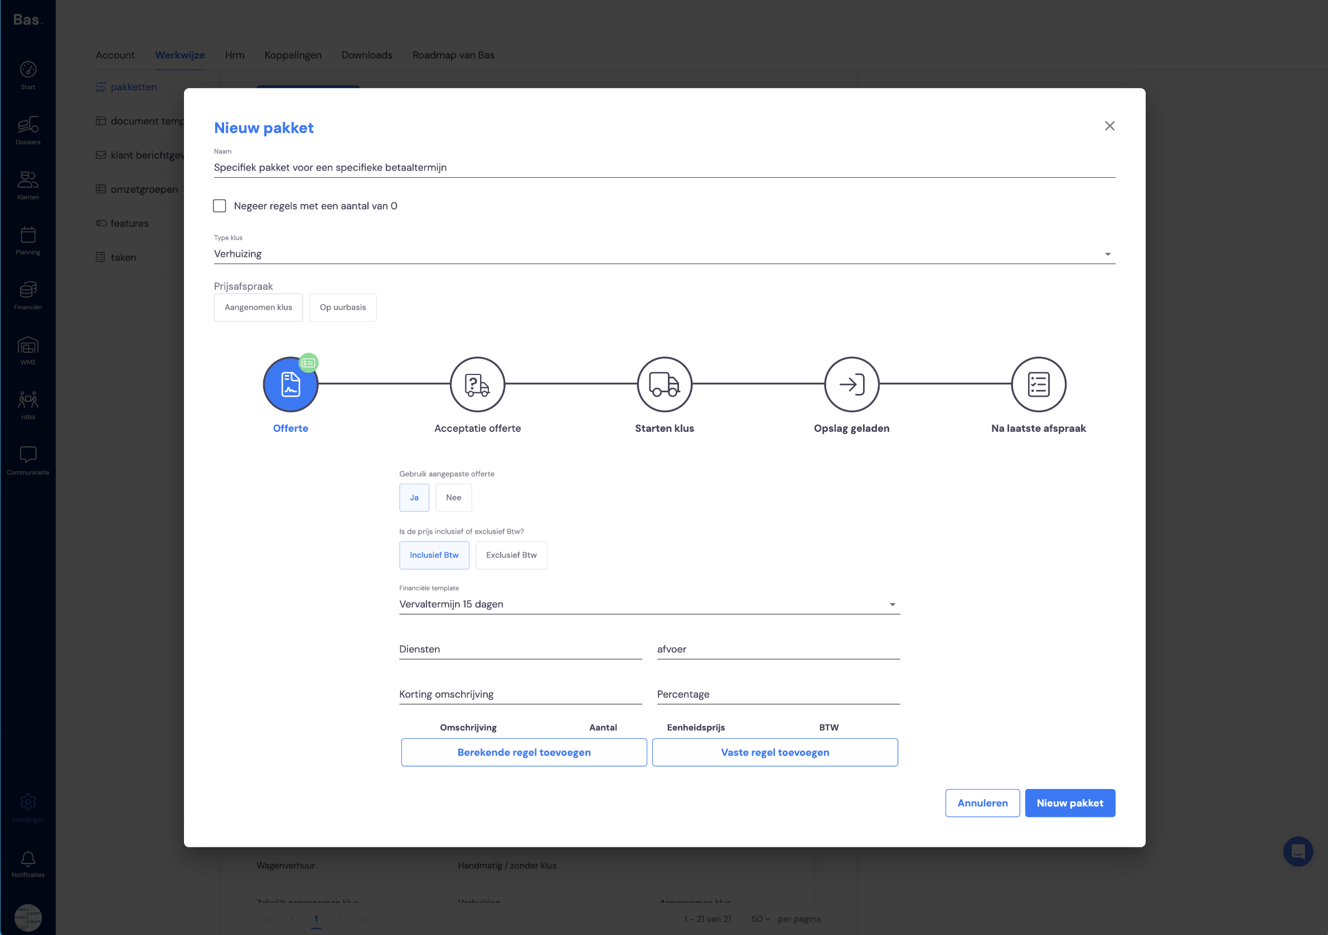The width and height of the screenshot is (1328, 935).
Task: Open pakketten in the settings submenu
Action: (x=133, y=87)
